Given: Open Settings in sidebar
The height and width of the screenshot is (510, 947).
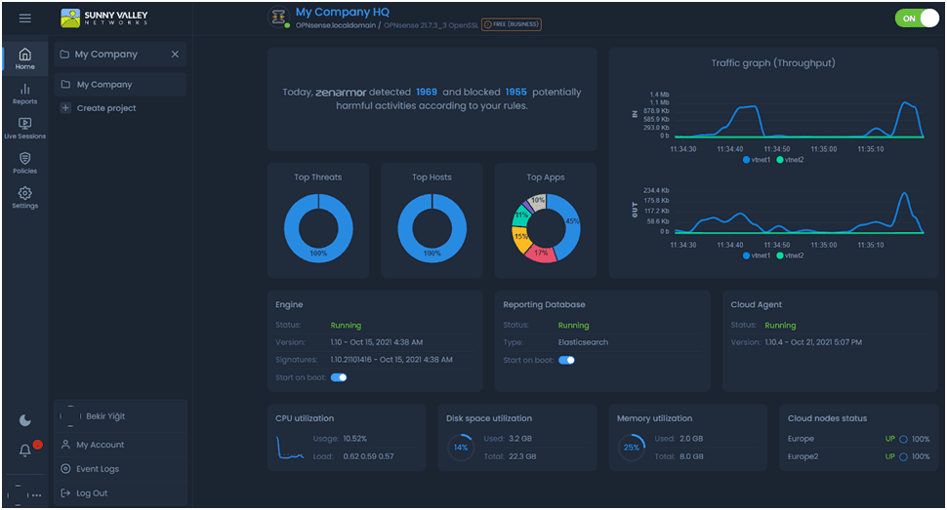Looking at the screenshot, I should 24,198.
